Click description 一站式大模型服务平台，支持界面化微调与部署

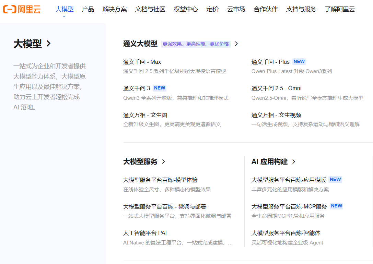tap(177, 216)
